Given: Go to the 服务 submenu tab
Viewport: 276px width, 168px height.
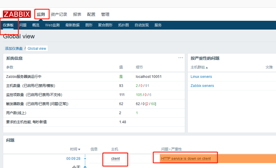Looking at the screenshot, I should tap(158, 25).
